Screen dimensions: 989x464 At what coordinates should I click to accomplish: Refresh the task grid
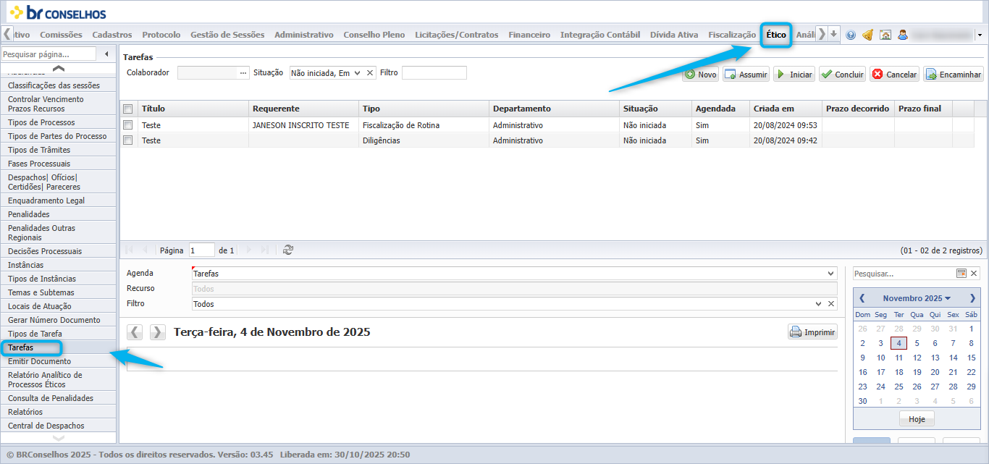coord(288,250)
